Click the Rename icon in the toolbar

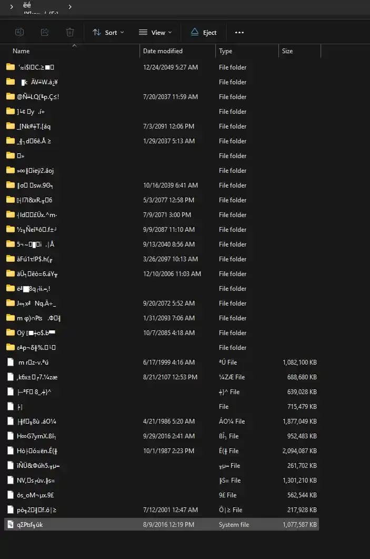[19, 32]
